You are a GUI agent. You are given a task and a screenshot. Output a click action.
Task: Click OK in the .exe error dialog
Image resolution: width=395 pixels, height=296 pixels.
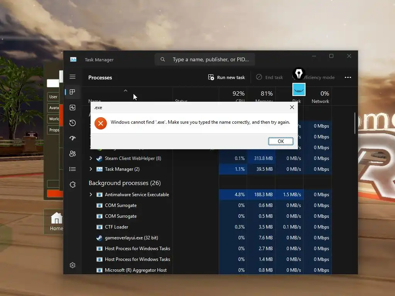click(x=281, y=141)
